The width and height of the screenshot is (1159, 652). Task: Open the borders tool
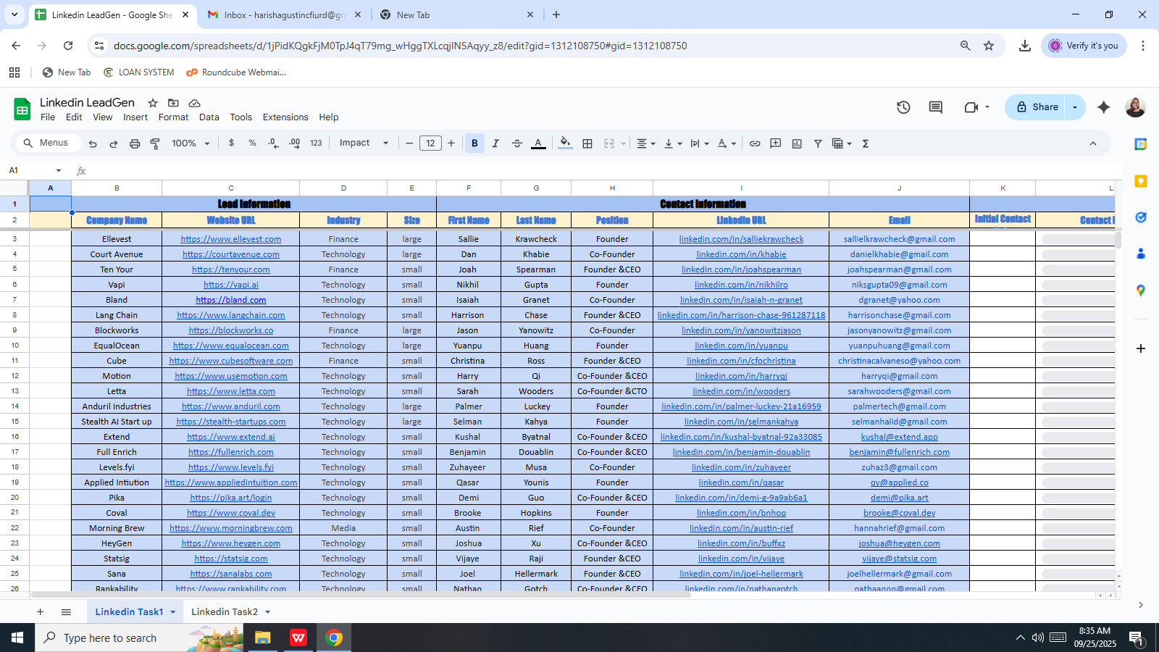pos(587,143)
